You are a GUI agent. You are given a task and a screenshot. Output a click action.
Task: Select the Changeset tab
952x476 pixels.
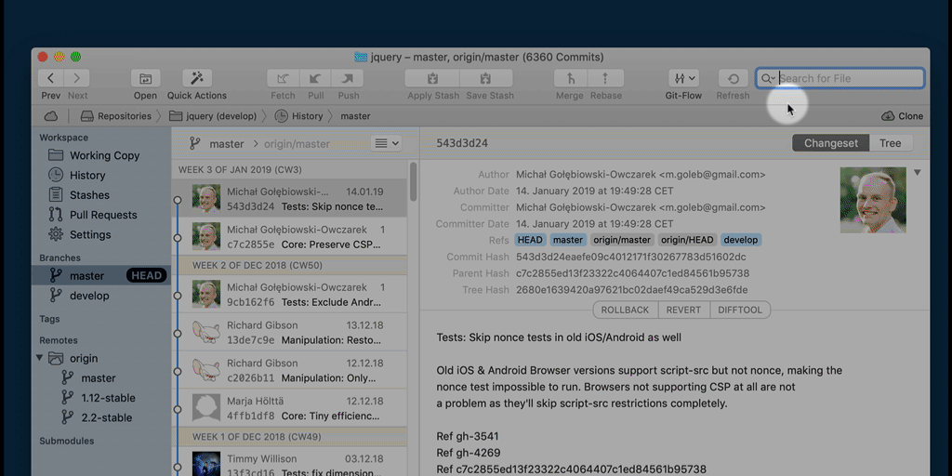(x=830, y=143)
